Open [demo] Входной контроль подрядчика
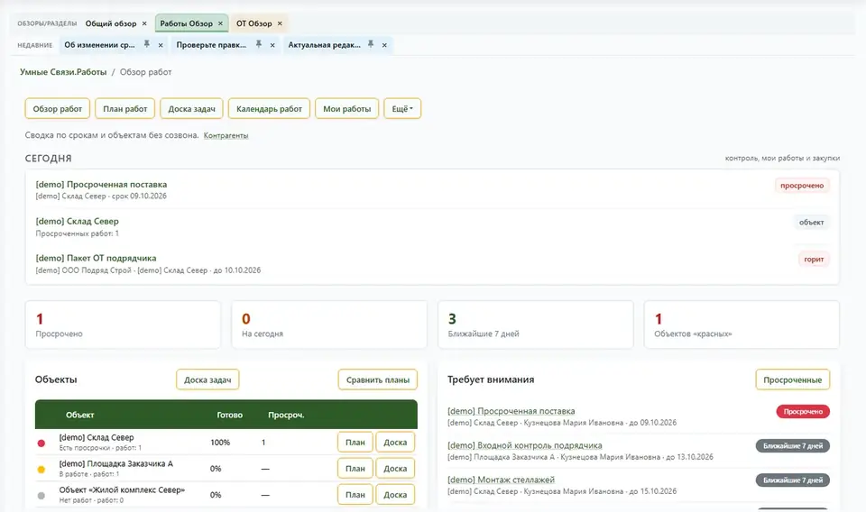This screenshot has width=866, height=512. (525, 445)
